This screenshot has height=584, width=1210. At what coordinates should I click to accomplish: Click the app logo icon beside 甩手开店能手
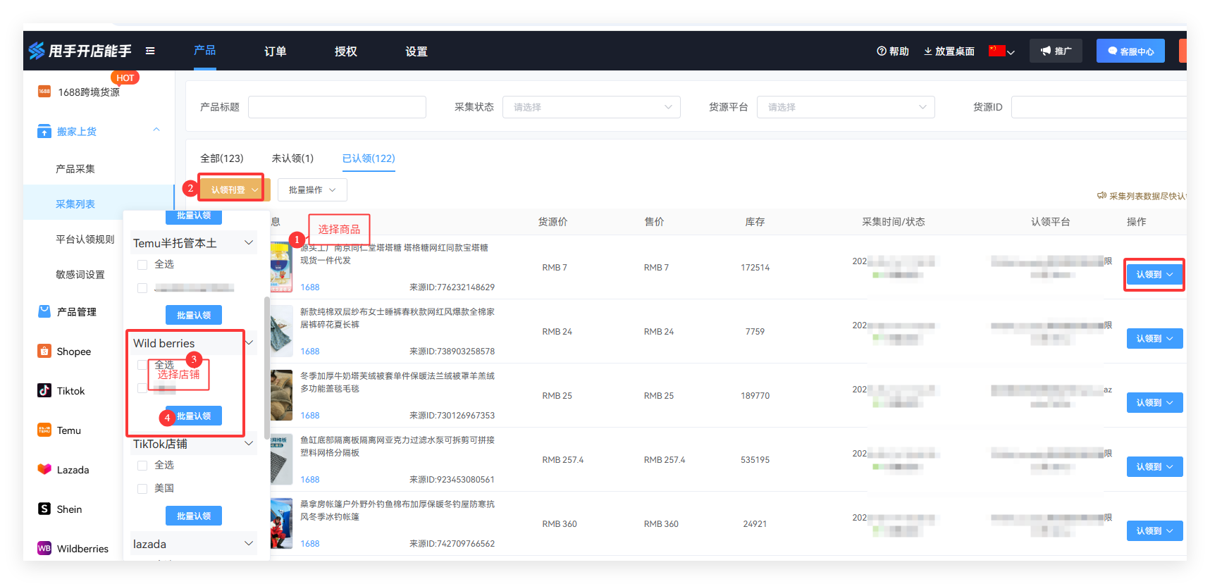[x=37, y=51]
